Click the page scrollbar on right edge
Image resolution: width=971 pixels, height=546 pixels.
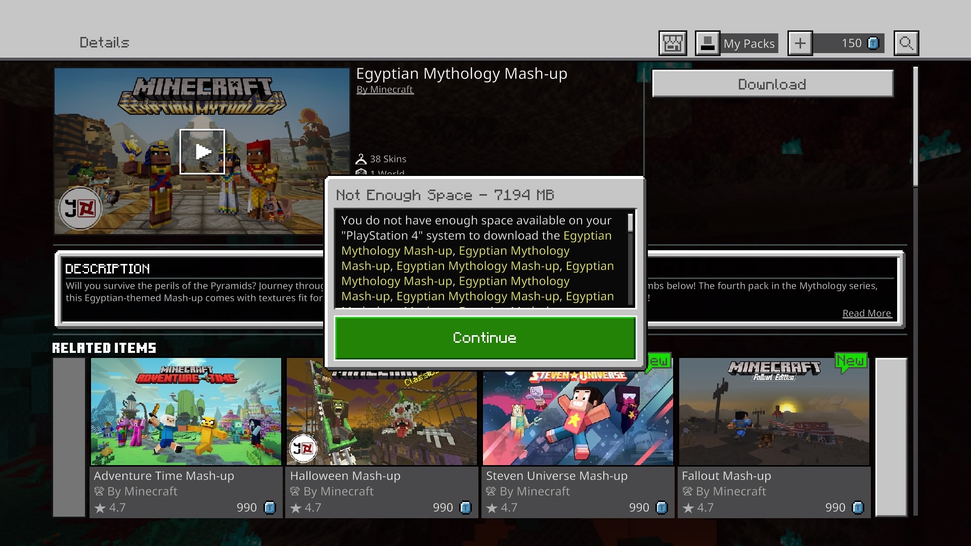click(915, 126)
